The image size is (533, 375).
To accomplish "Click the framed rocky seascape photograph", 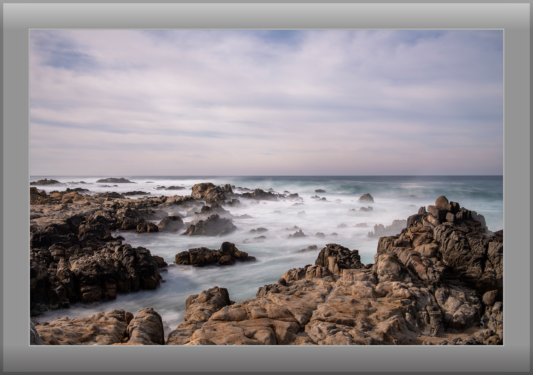I will tap(266, 187).
